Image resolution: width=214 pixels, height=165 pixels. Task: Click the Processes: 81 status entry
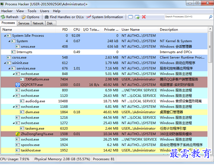pos(104,159)
